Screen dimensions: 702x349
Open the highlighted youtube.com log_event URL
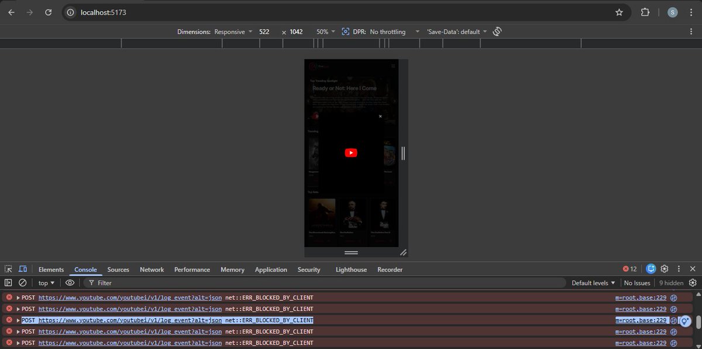pos(130,320)
